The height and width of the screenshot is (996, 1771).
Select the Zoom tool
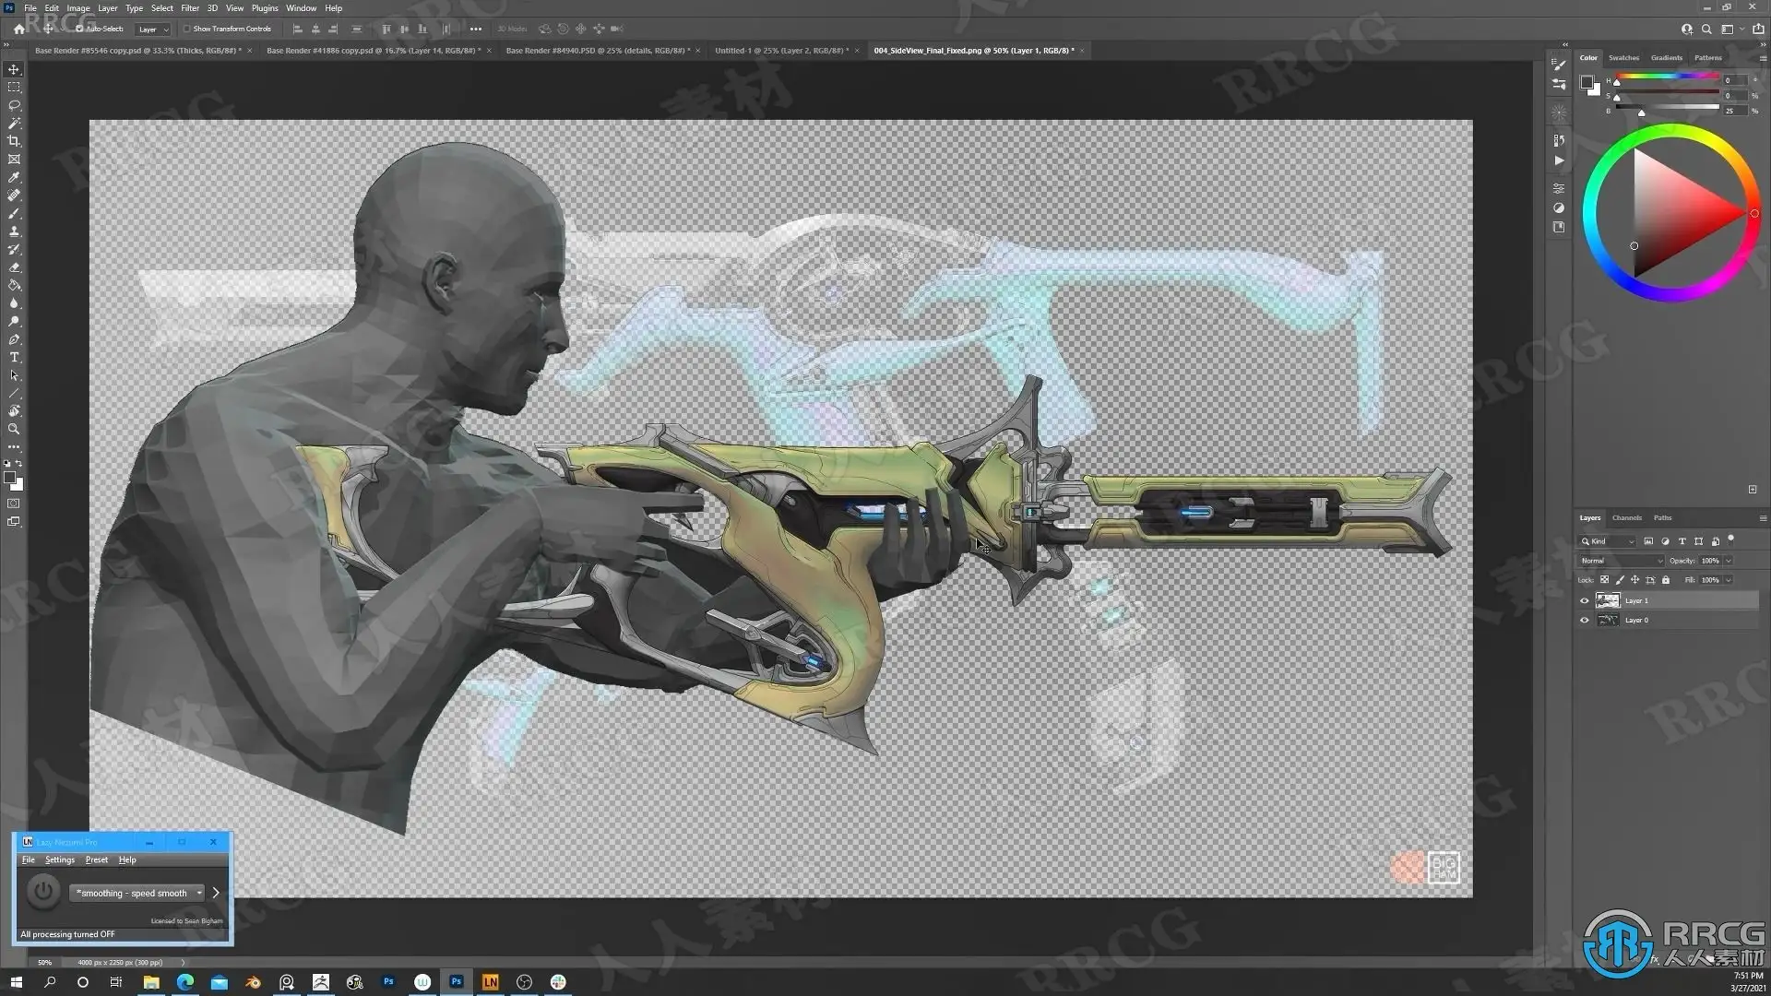pos(14,429)
